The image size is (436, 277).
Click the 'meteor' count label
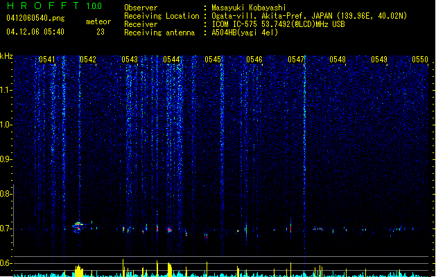pyautogui.click(x=98, y=21)
